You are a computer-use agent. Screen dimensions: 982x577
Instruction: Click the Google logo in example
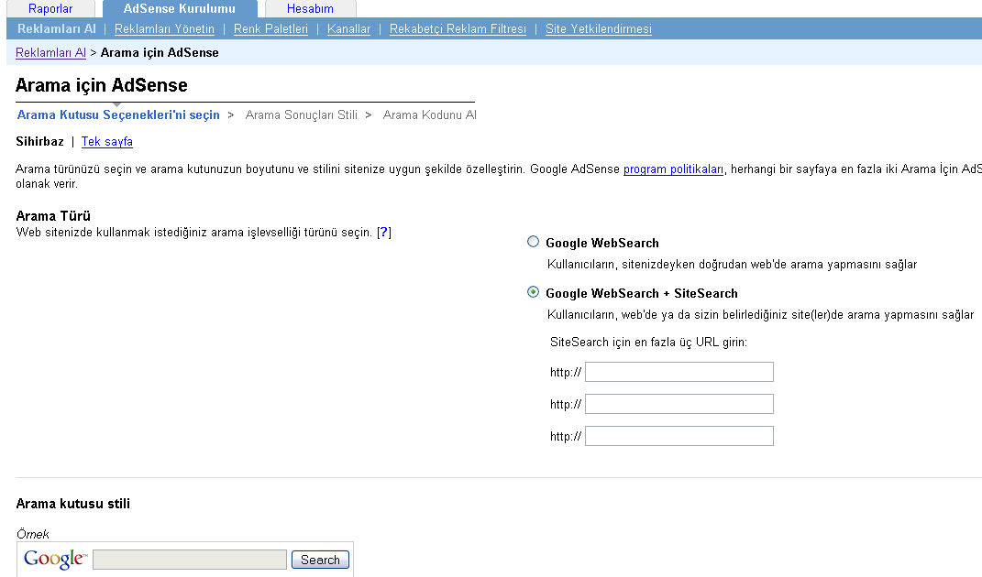click(x=55, y=559)
